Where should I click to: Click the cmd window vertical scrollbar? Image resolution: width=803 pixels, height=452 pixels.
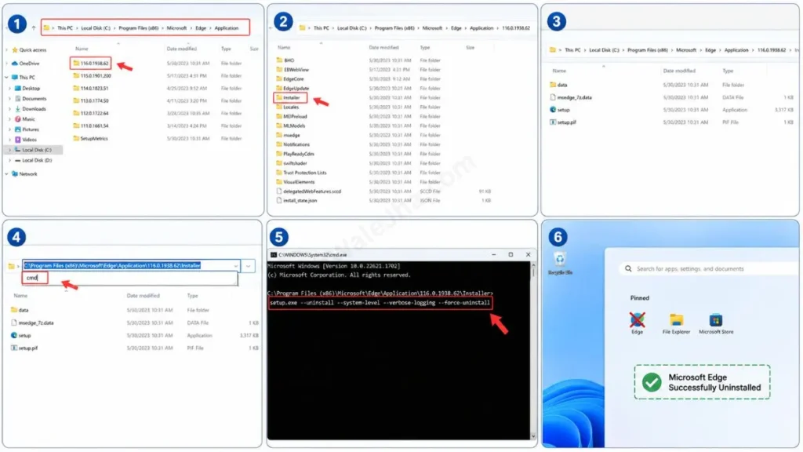tap(533, 351)
